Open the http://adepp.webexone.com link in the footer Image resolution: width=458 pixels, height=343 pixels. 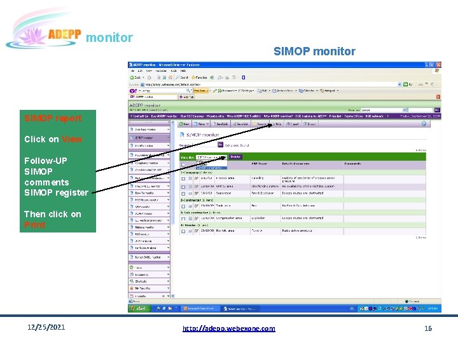(x=229, y=328)
